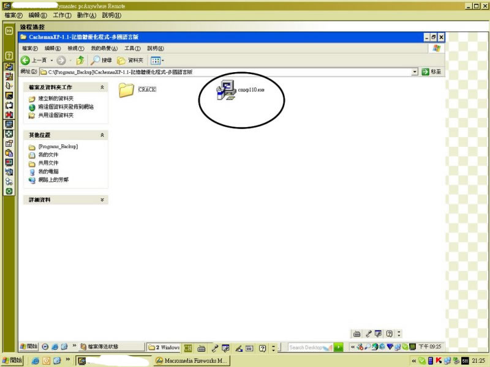490x367 pixels.
Task: Open 我的電腦 location link
Action: coord(48,171)
